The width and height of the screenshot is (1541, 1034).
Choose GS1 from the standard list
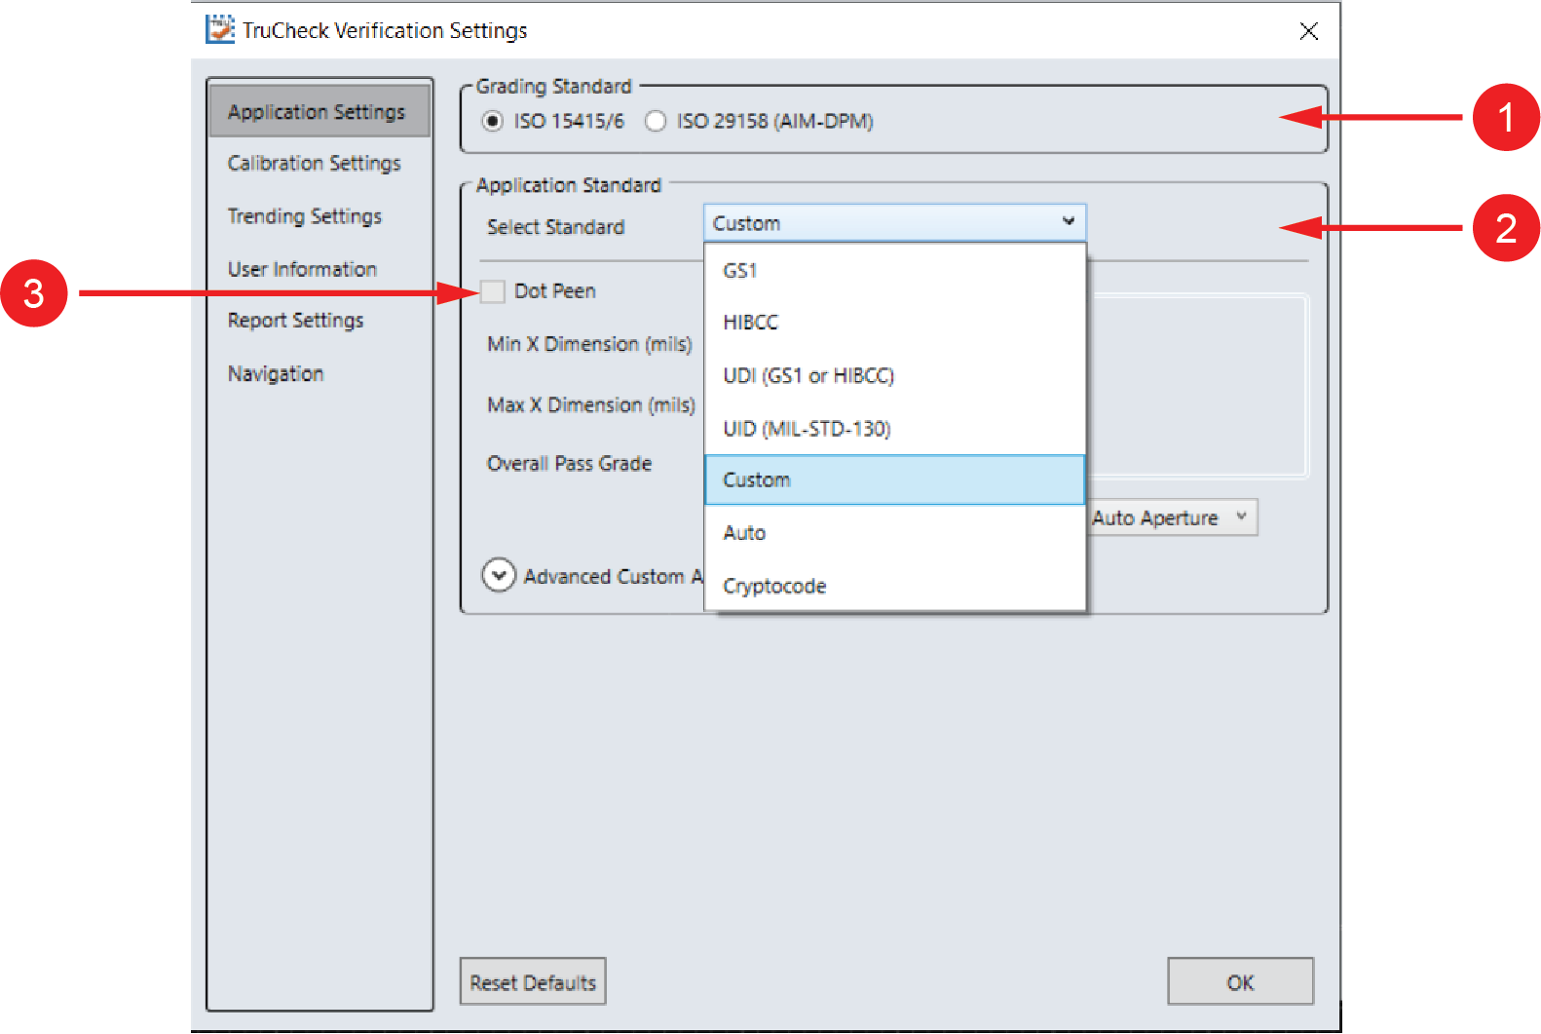740,271
